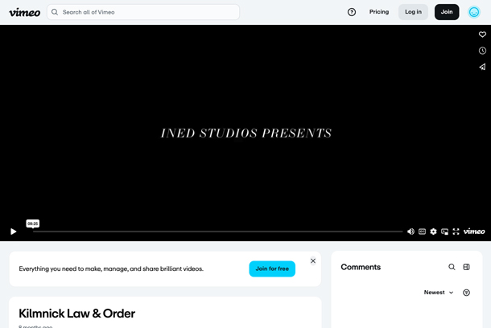Toggle closed captions in the player
The height and width of the screenshot is (328, 491).
(x=422, y=232)
